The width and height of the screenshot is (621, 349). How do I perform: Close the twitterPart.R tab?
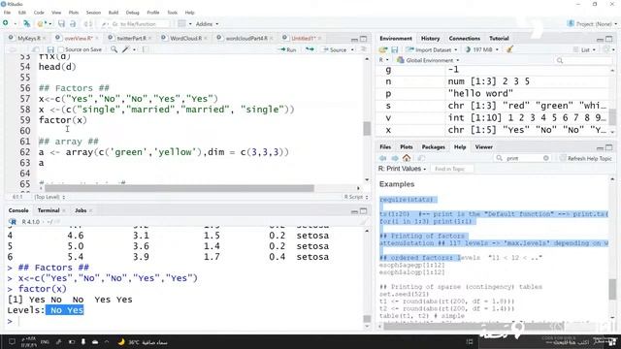pyautogui.click(x=151, y=39)
